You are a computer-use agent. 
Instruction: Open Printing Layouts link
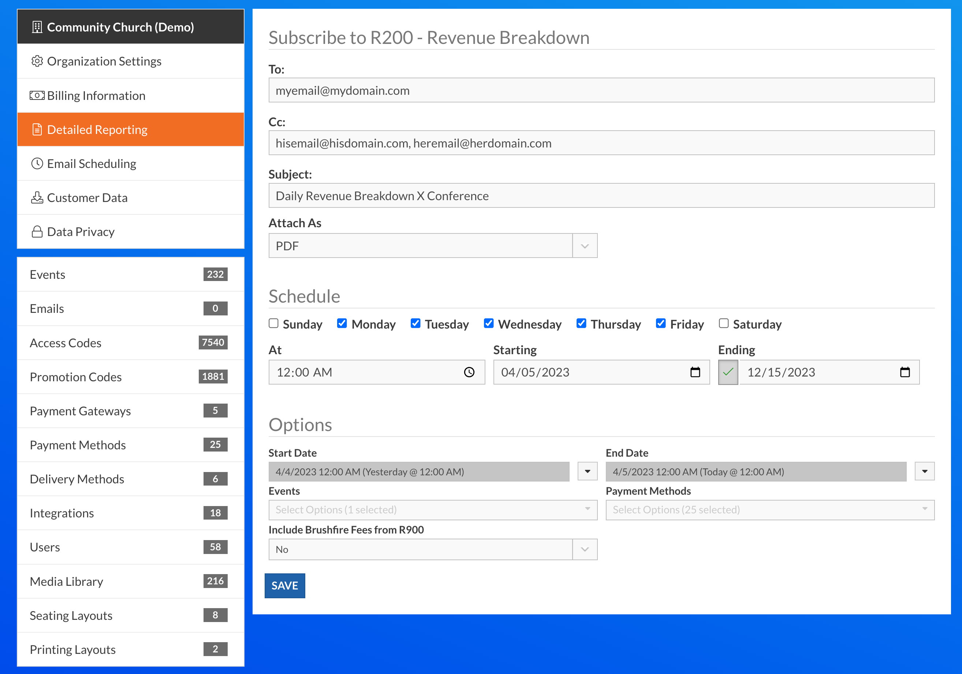pyautogui.click(x=131, y=649)
